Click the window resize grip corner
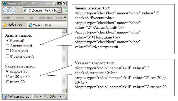 [65, 97]
